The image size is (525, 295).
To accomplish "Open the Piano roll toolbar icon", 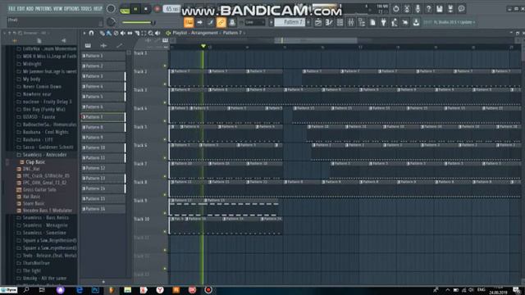I will pyautogui.click(x=329, y=22).
